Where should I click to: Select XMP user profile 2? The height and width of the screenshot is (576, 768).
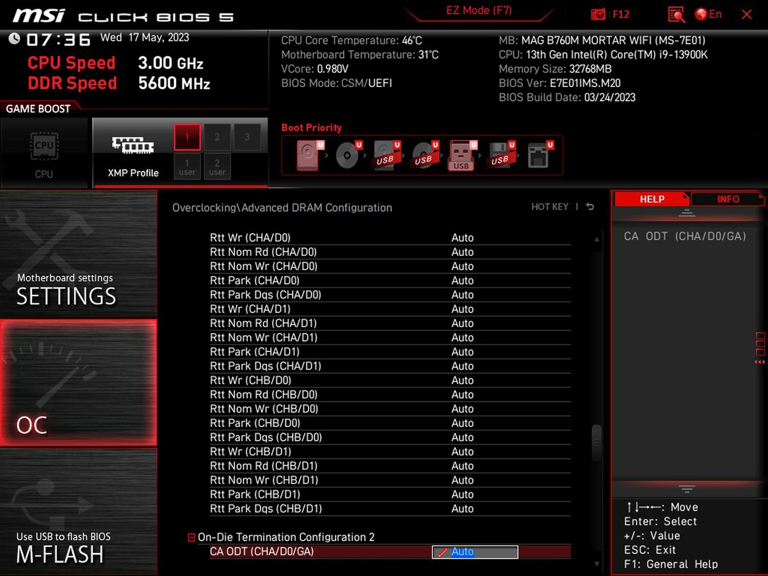tap(217, 166)
